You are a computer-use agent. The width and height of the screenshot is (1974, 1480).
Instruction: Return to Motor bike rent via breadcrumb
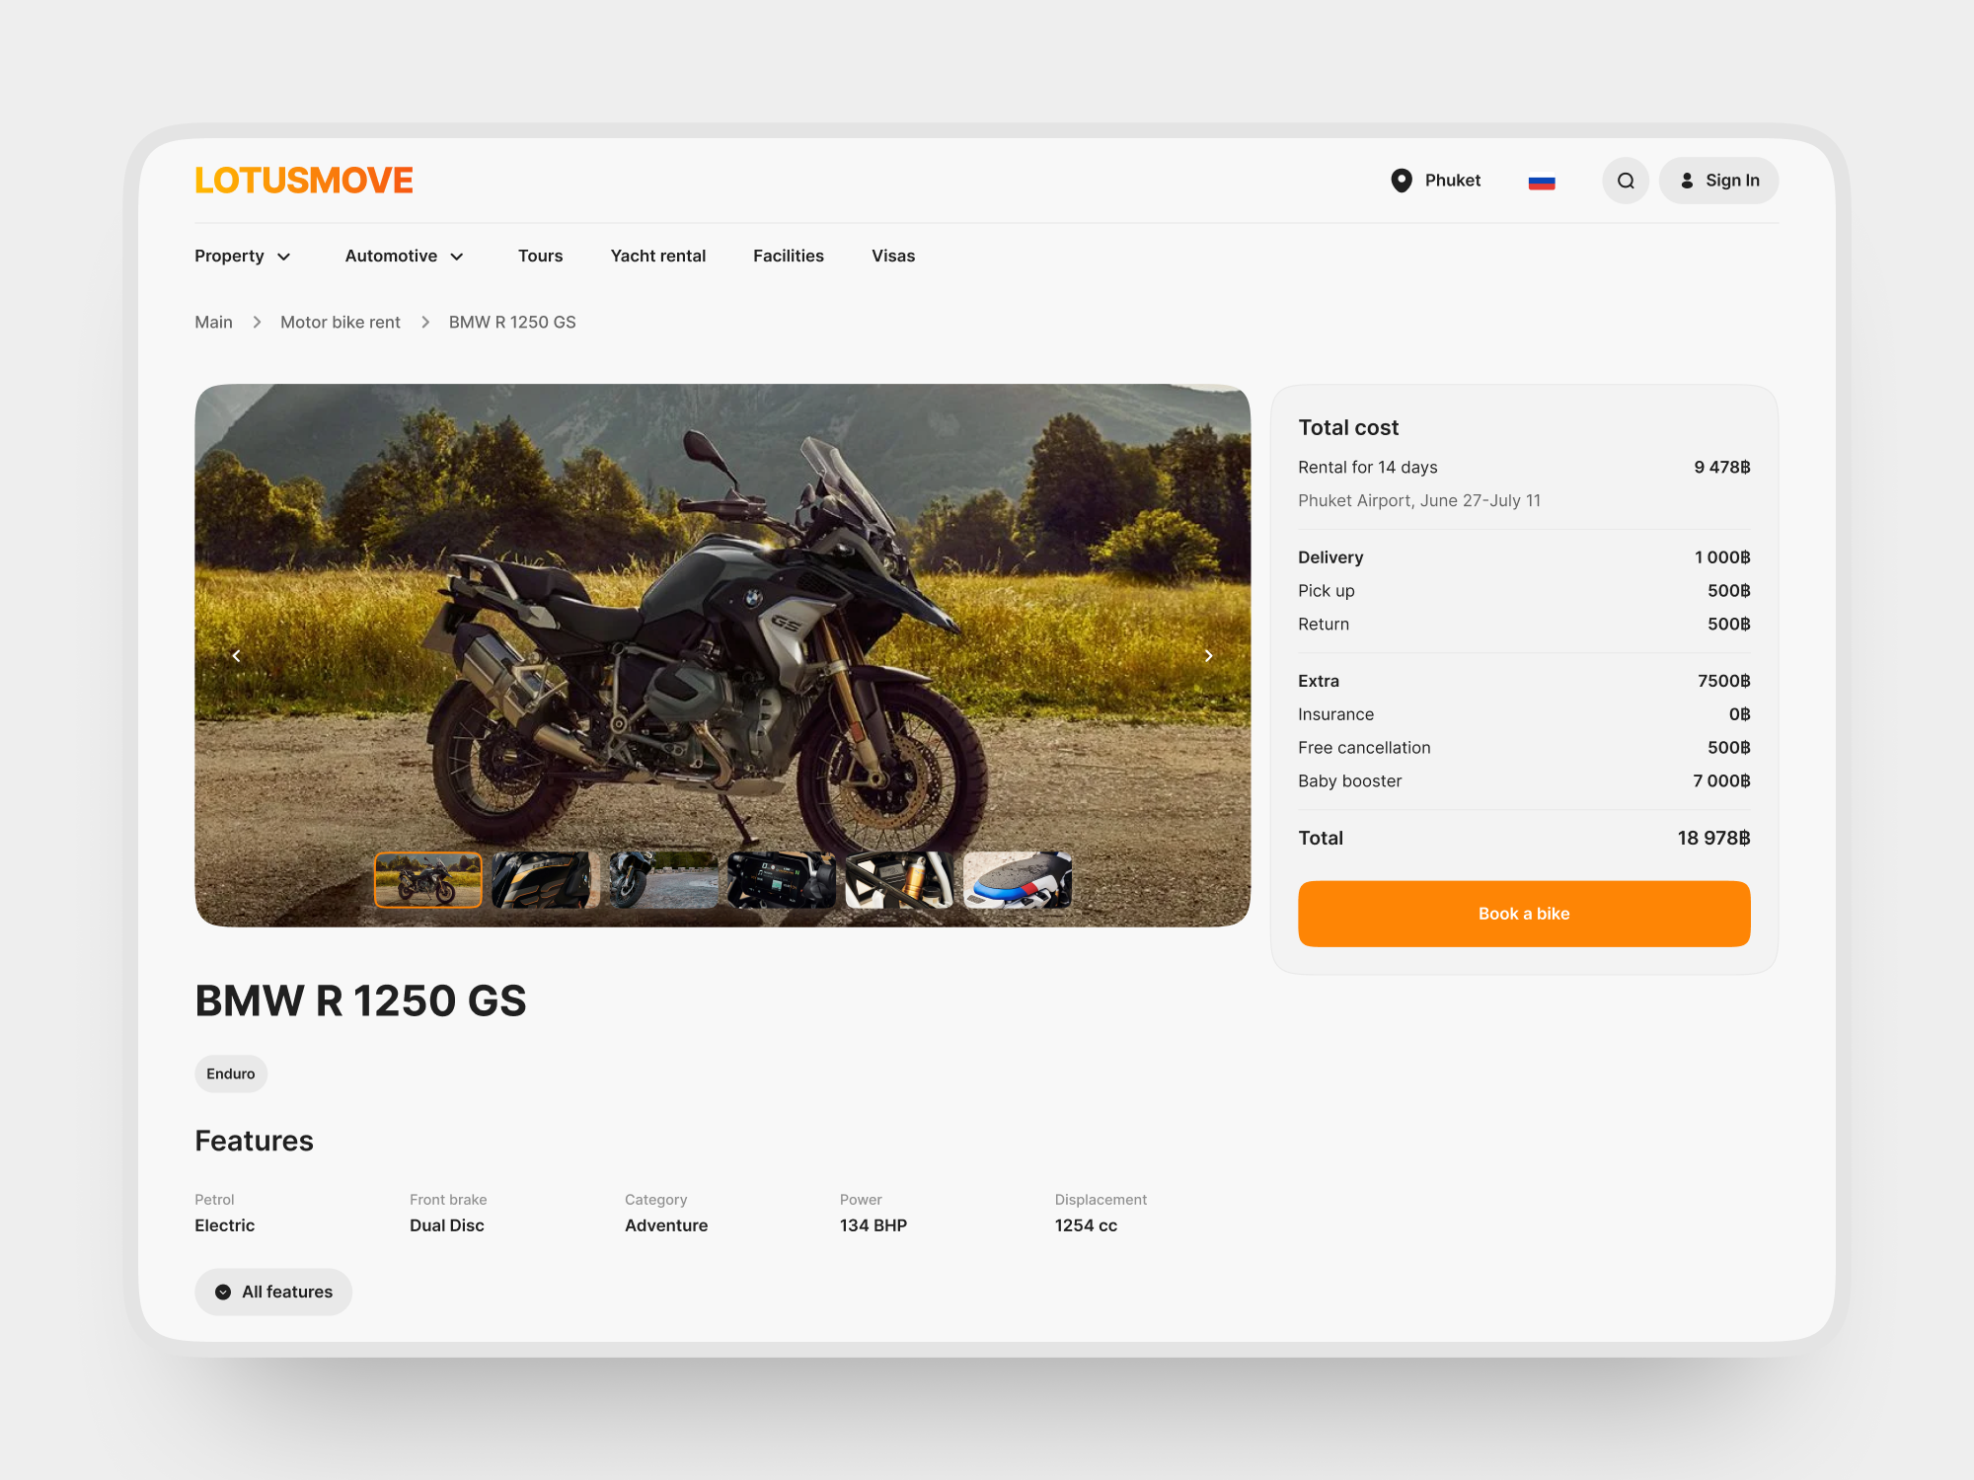[x=340, y=322]
